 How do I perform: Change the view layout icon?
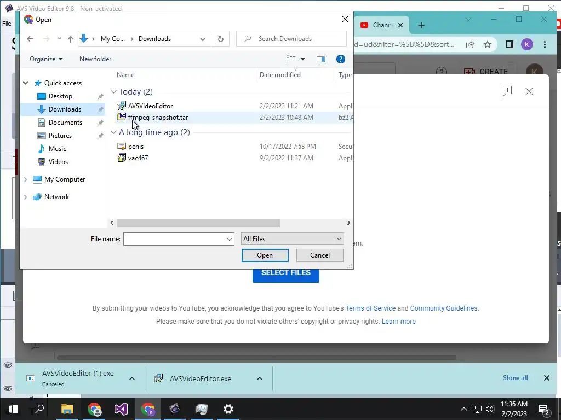291,59
